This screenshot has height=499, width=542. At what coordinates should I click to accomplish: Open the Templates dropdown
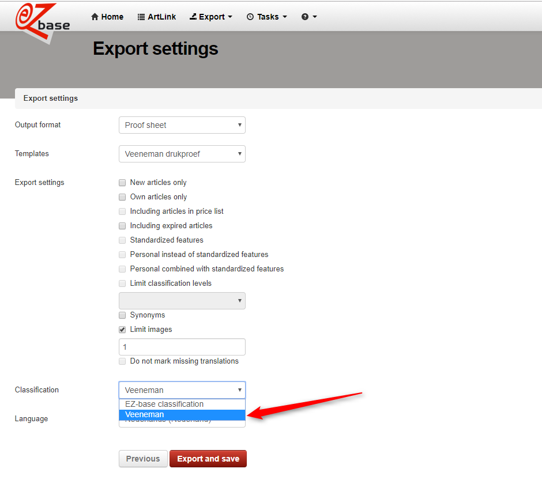[x=182, y=154]
